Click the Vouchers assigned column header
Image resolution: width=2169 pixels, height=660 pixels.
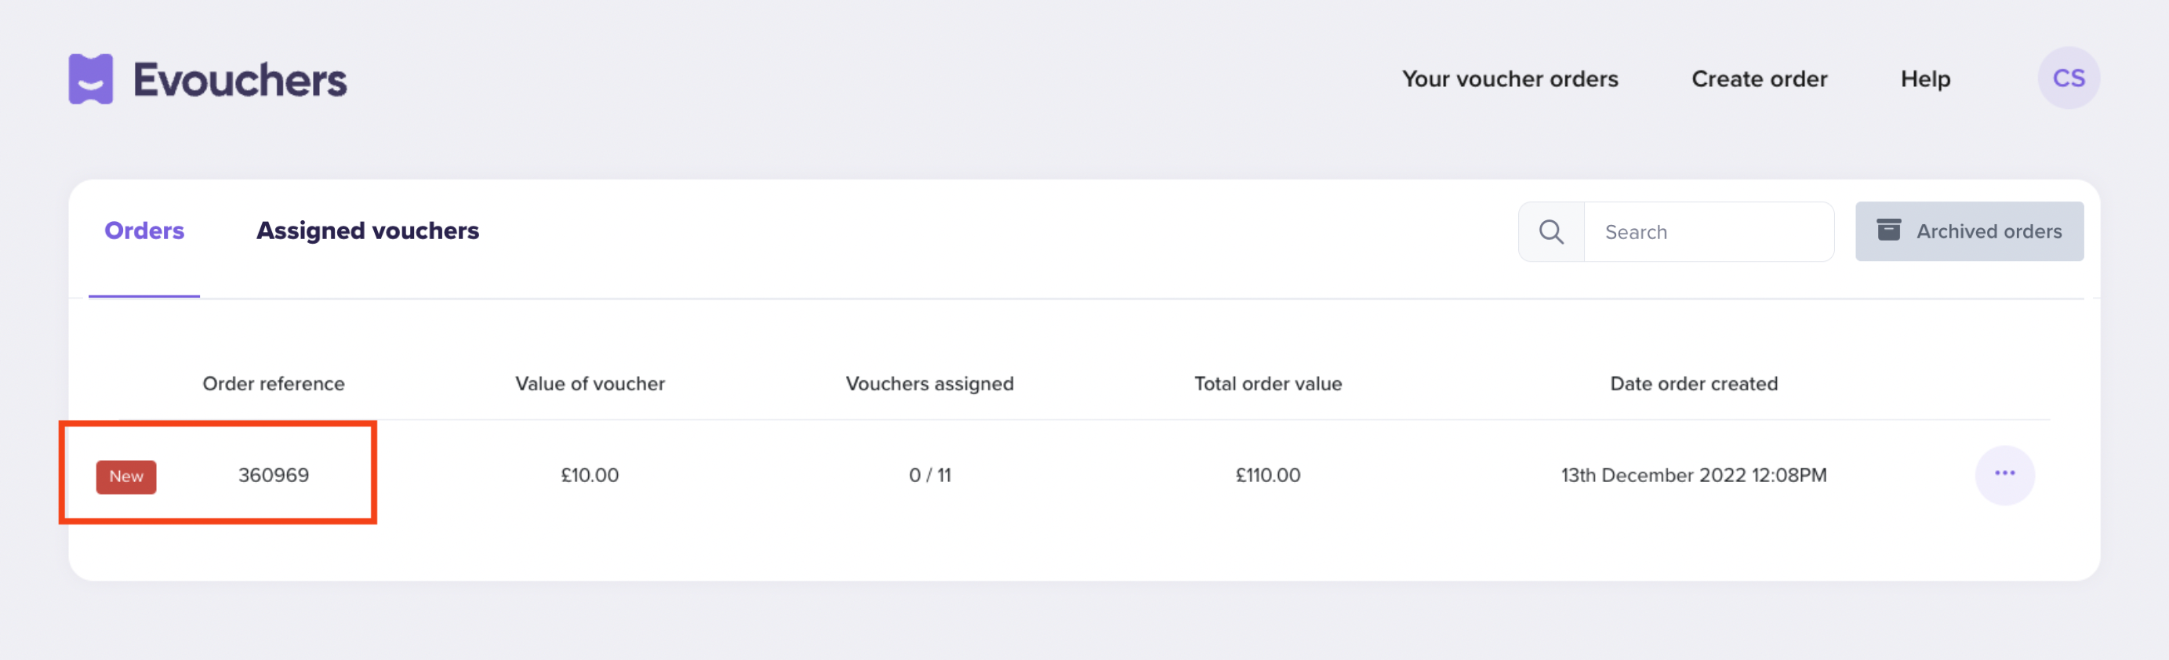coord(929,384)
